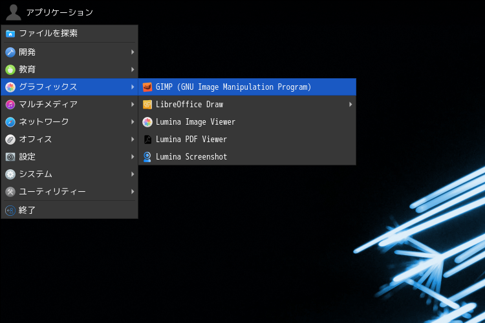Image resolution: width=485 pixels, height=323 pixels.
Task: Open the オフィス category
Action: (70, 140)
